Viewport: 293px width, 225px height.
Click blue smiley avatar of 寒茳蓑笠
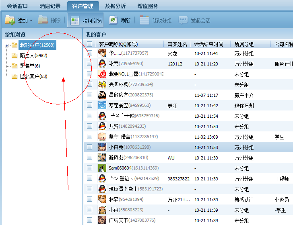pyautogui.click(x=102, y=105)
